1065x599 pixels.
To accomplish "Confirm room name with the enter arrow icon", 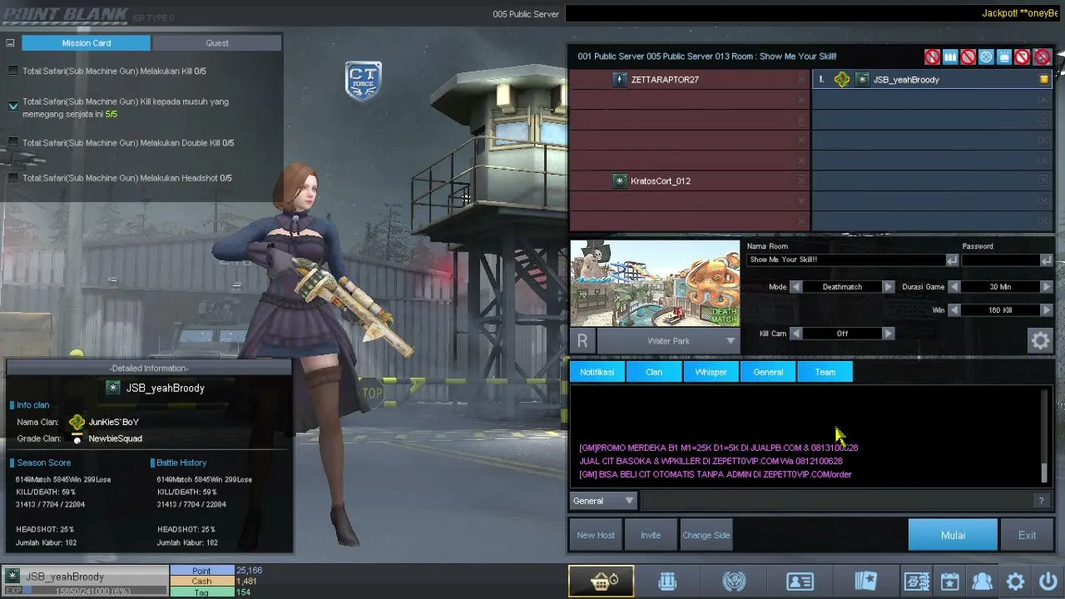I will click(x=952, y=260).
